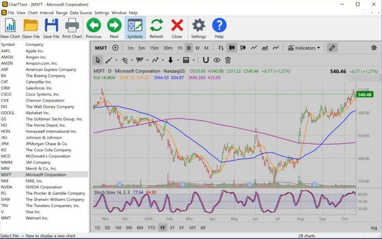
Task: Open a file via Open File icon
Action: click(30, 28)
